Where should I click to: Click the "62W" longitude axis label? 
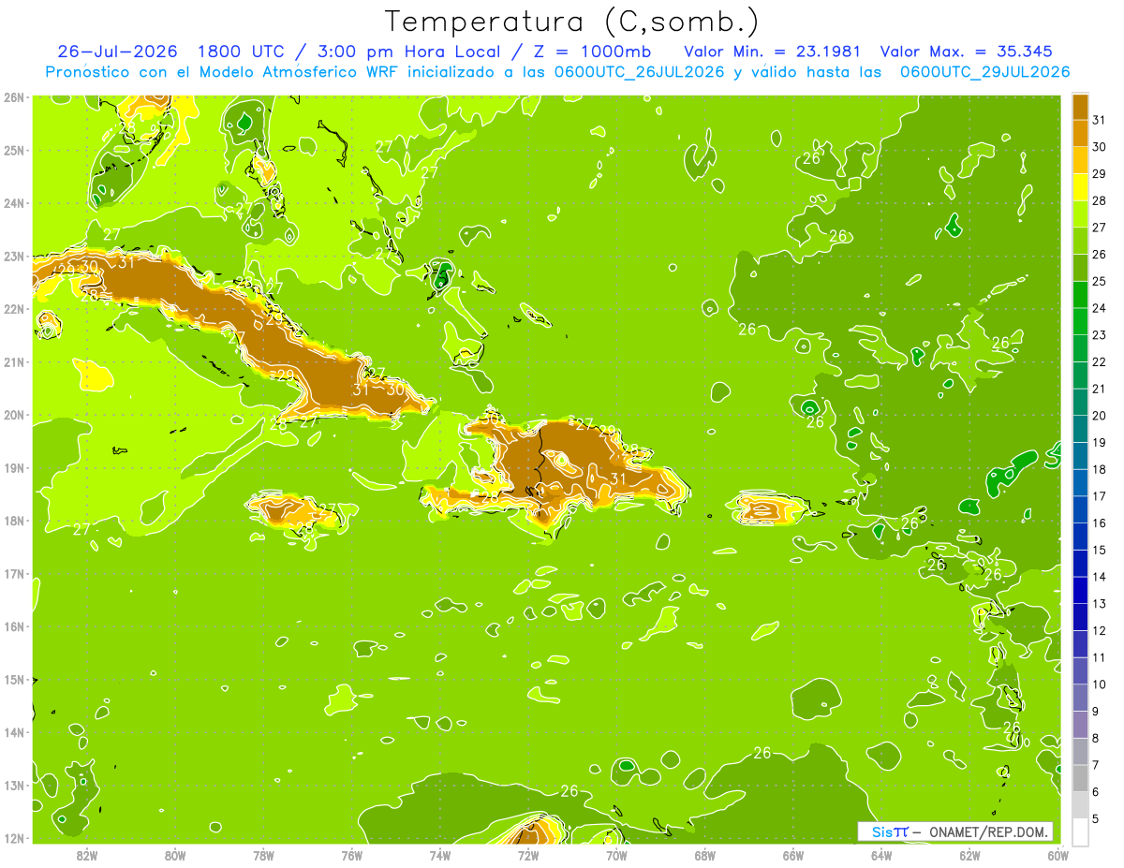tap(970, 855)
